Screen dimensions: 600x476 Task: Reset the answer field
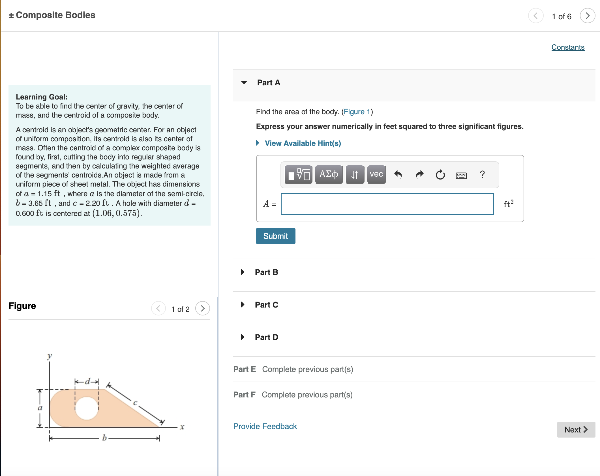click(440, 175)
